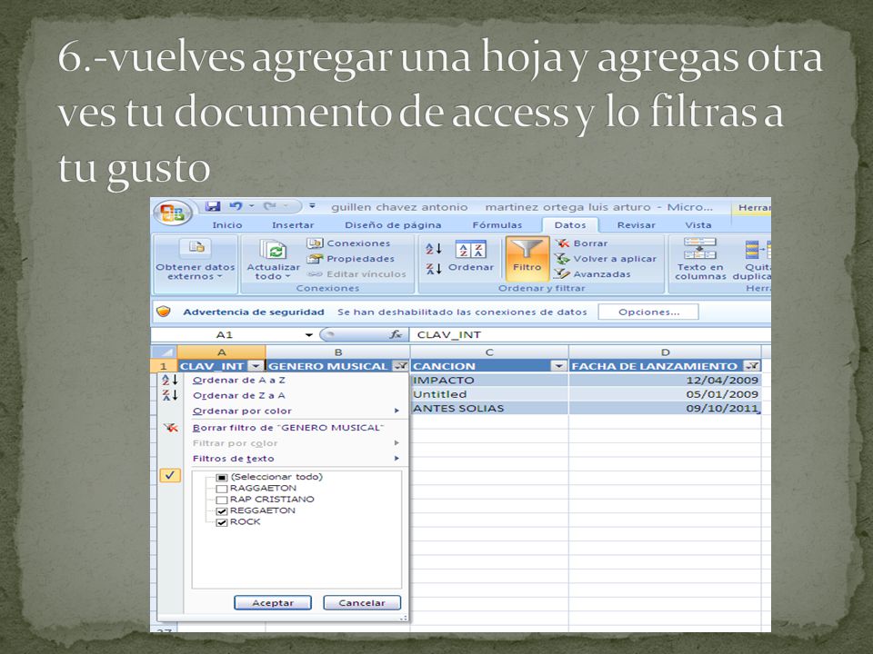Image resolution: width=873 pixels, height=654 pixels.
Task: Save the workbook with floppy icon
Action: point(213,206)
